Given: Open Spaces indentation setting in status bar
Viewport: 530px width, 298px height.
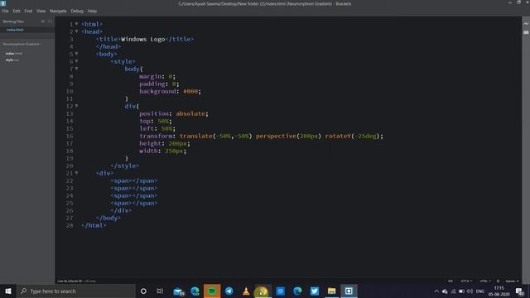Looking at the screenshot, I should (x=512, y=281).
